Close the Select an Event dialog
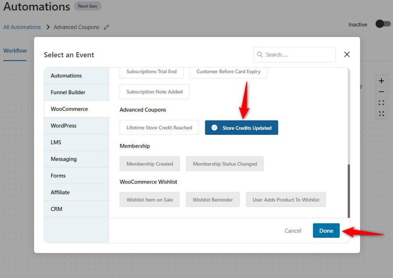The width and height of the screenshot is (393, 278). click(347, 55)
